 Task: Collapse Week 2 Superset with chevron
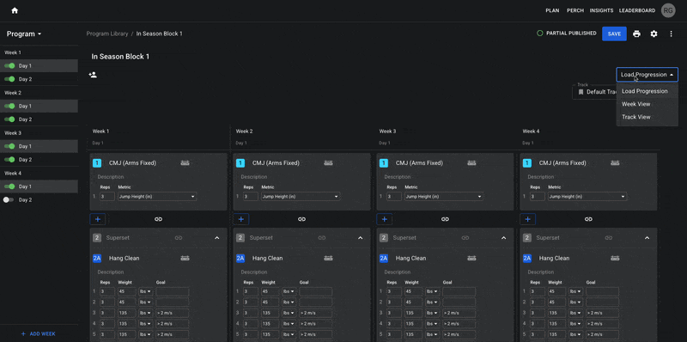pos(360,238)
